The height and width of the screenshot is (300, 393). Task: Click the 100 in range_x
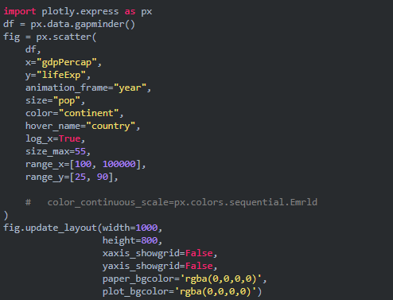(x=84, y=164)
